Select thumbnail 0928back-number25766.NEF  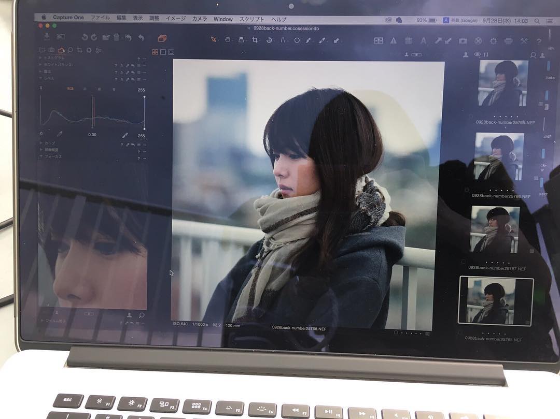pos(499,156)
